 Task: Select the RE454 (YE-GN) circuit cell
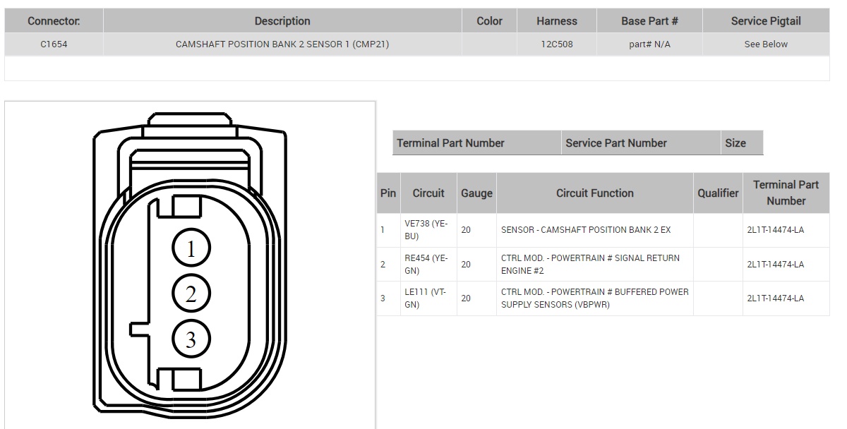pos(427,264)
